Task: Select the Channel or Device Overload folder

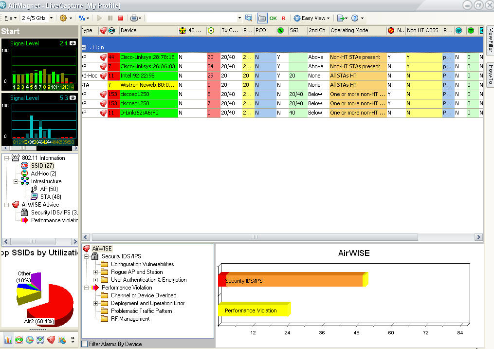Action: [144, 295]
